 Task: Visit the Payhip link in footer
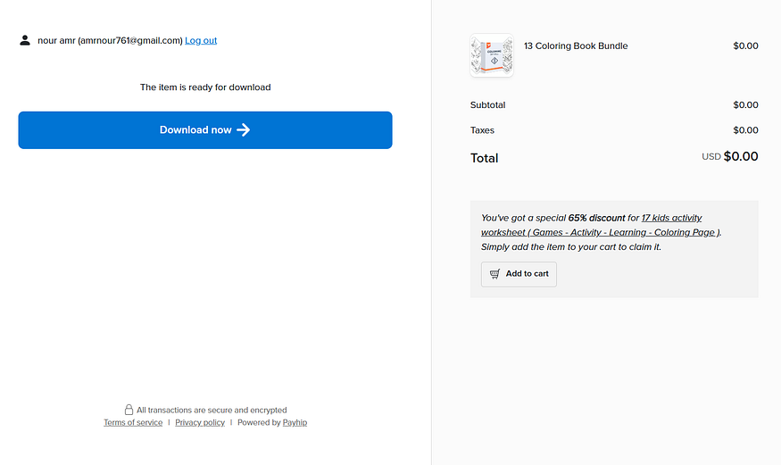pyautogui.click(x=295, y=422)
